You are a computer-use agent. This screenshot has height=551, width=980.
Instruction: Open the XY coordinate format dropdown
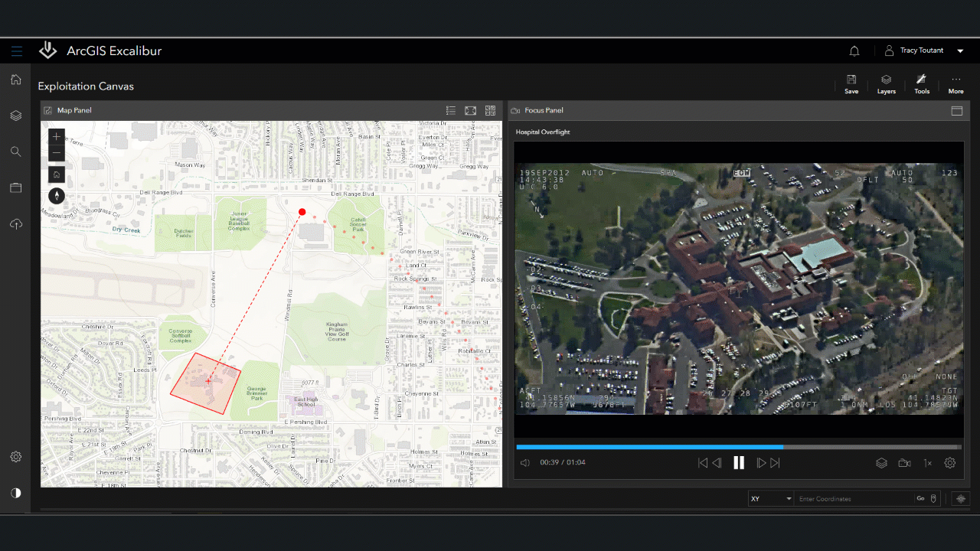771,499
